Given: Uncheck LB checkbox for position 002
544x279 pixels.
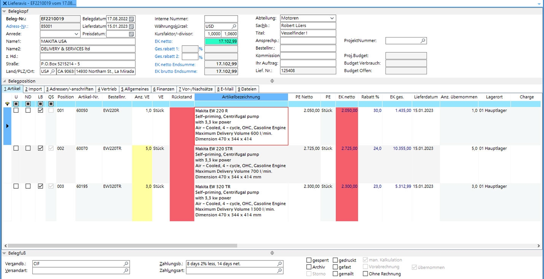Looking at the screenshot, I should click(40, 148).
